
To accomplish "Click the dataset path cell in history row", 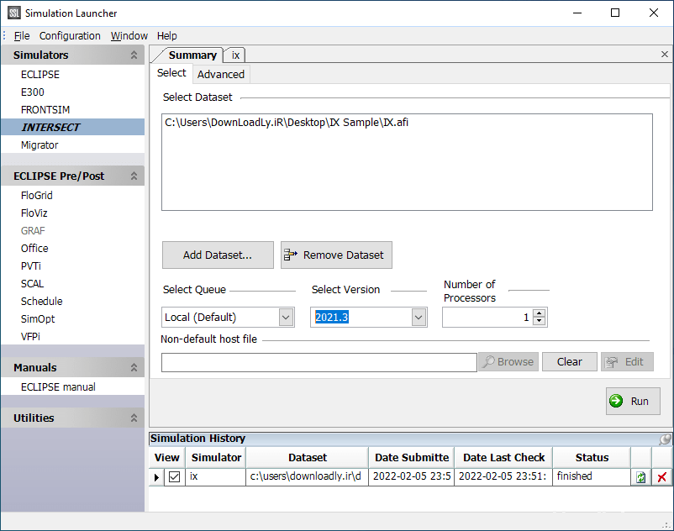I will pos(306,476).
